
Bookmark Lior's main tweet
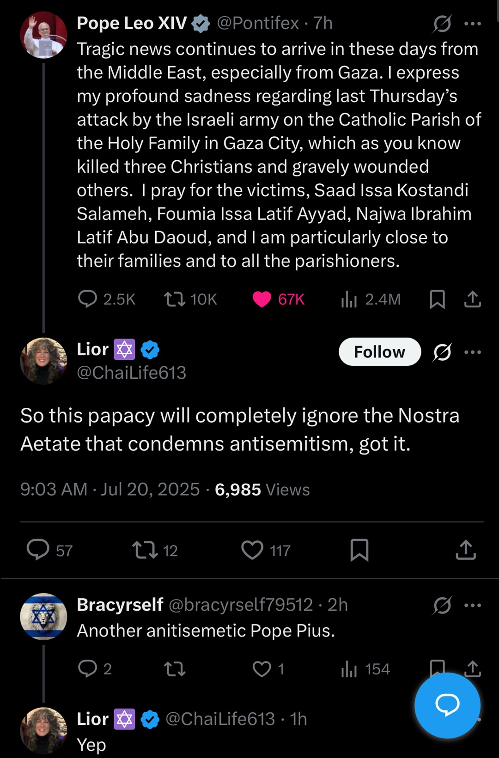pyautogui.click(x=359, y=550)
